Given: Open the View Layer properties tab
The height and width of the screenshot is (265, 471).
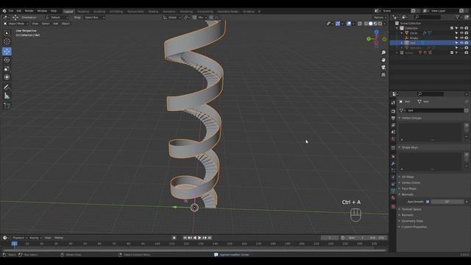Looking at the screenshot, I should tap(393, 125).
